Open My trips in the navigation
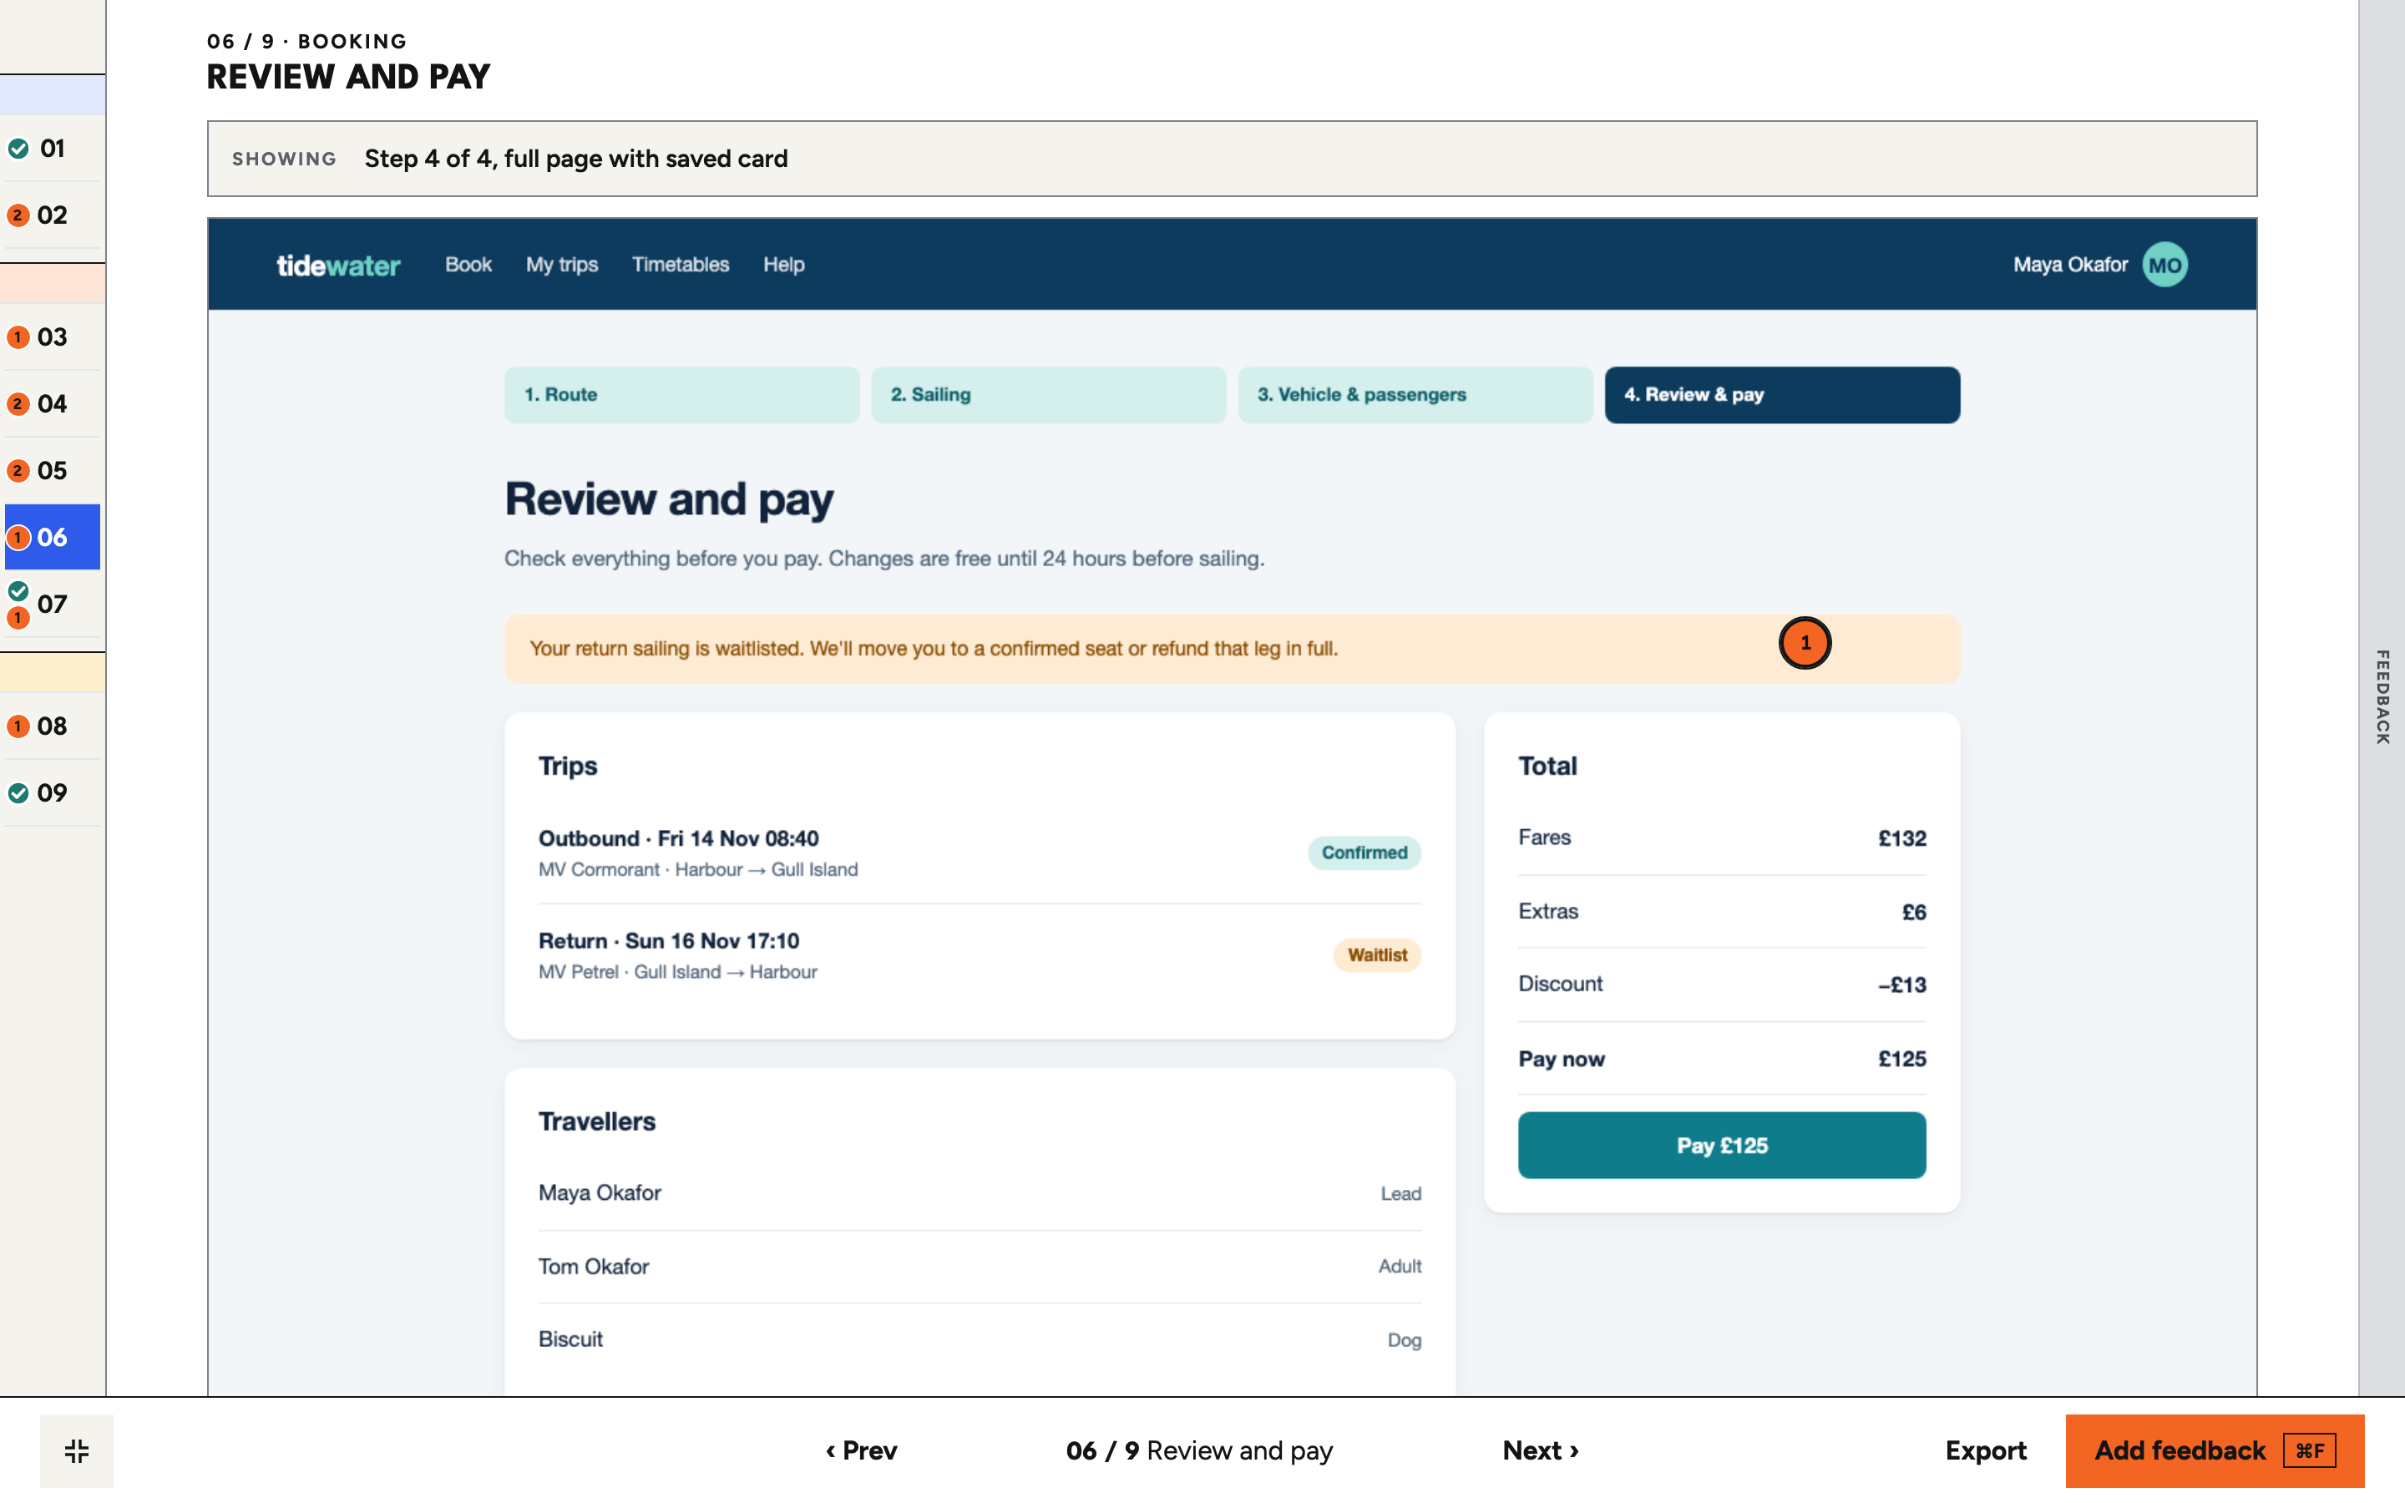2405x1503 pixels. 561,265
